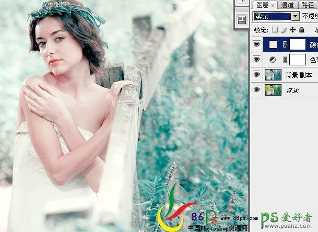Select the 背景 副本 layer thumbnail
Viewport: 318px width, 232px height.
coord(273,75)
